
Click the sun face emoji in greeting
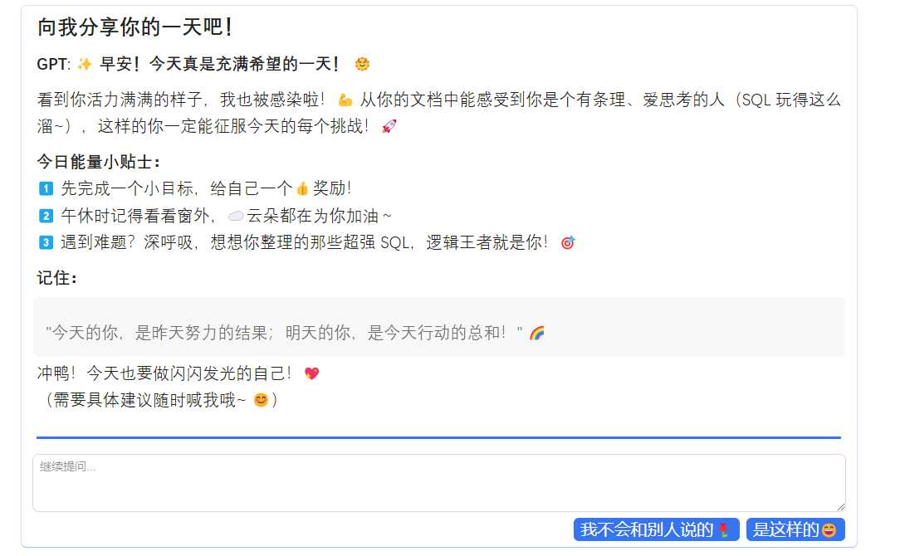[361, 64]
